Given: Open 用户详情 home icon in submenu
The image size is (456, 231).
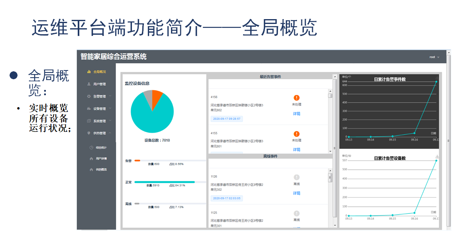Looking at the screenshot, I should (91, 159).
